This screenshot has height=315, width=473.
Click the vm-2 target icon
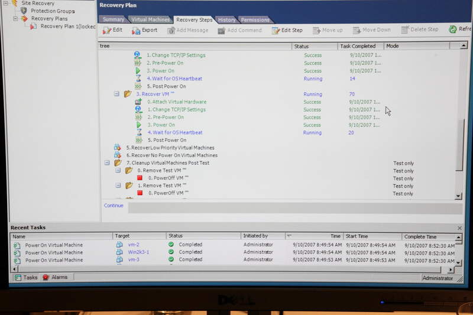click(119, 245)
